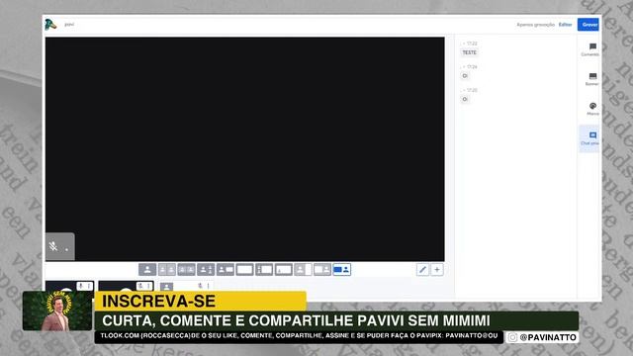The image size is (633, 356).
Task: Select the person beside screen layout
Action: (226, 270)
